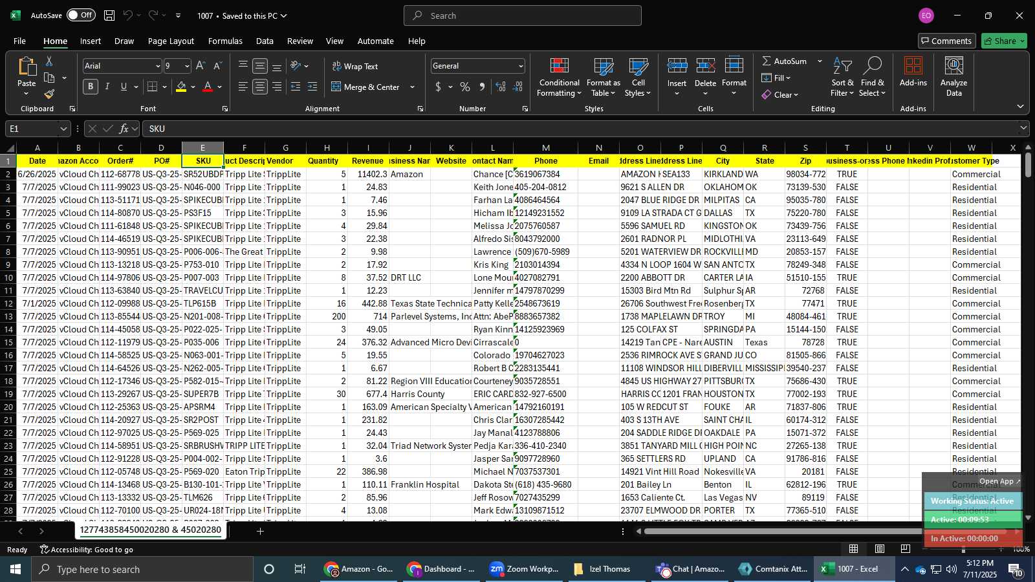Click the ribbon Search box
1035x582 pixels.
point(523,16)
